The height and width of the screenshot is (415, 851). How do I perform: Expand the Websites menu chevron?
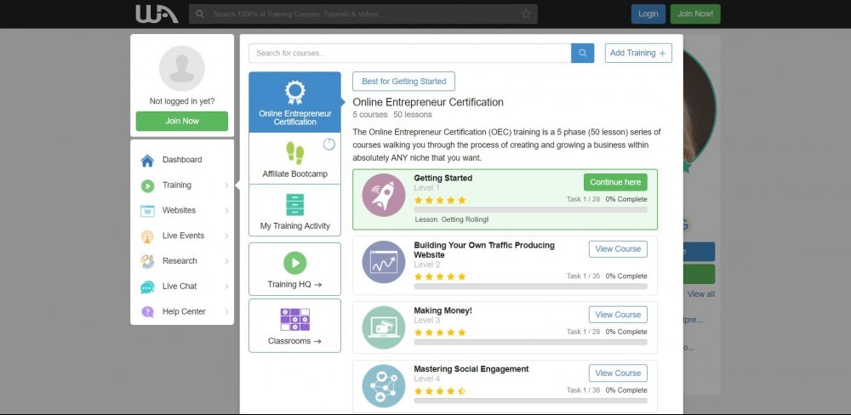pyautogui.click(x=226, y=211)
